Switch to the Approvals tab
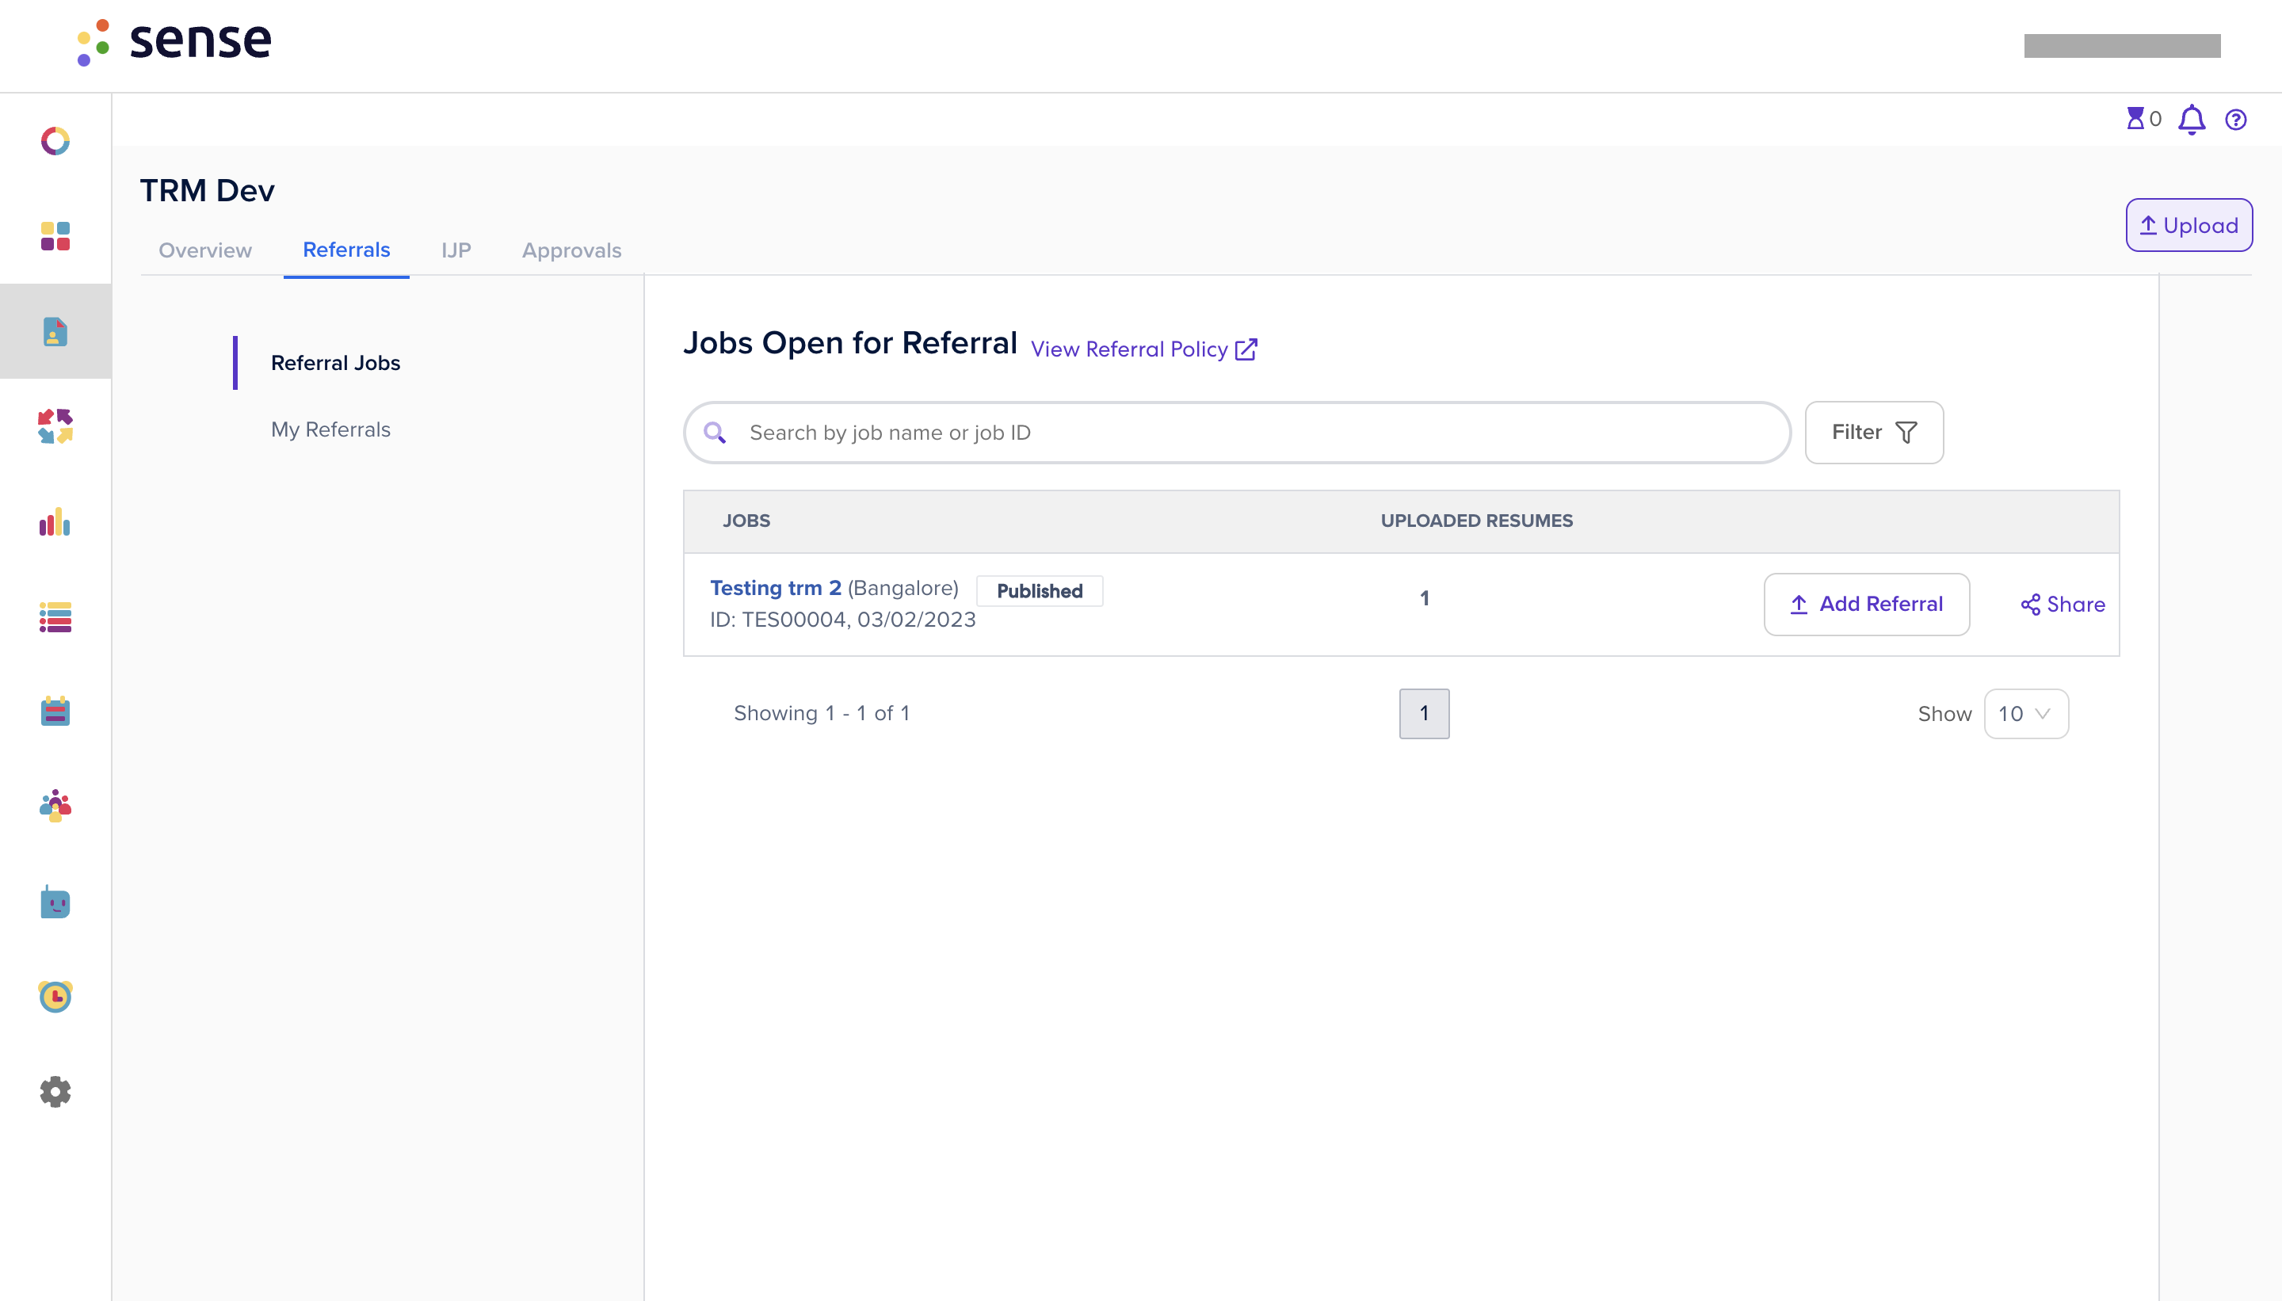The image size is (2282, 1301). point(572,251)
